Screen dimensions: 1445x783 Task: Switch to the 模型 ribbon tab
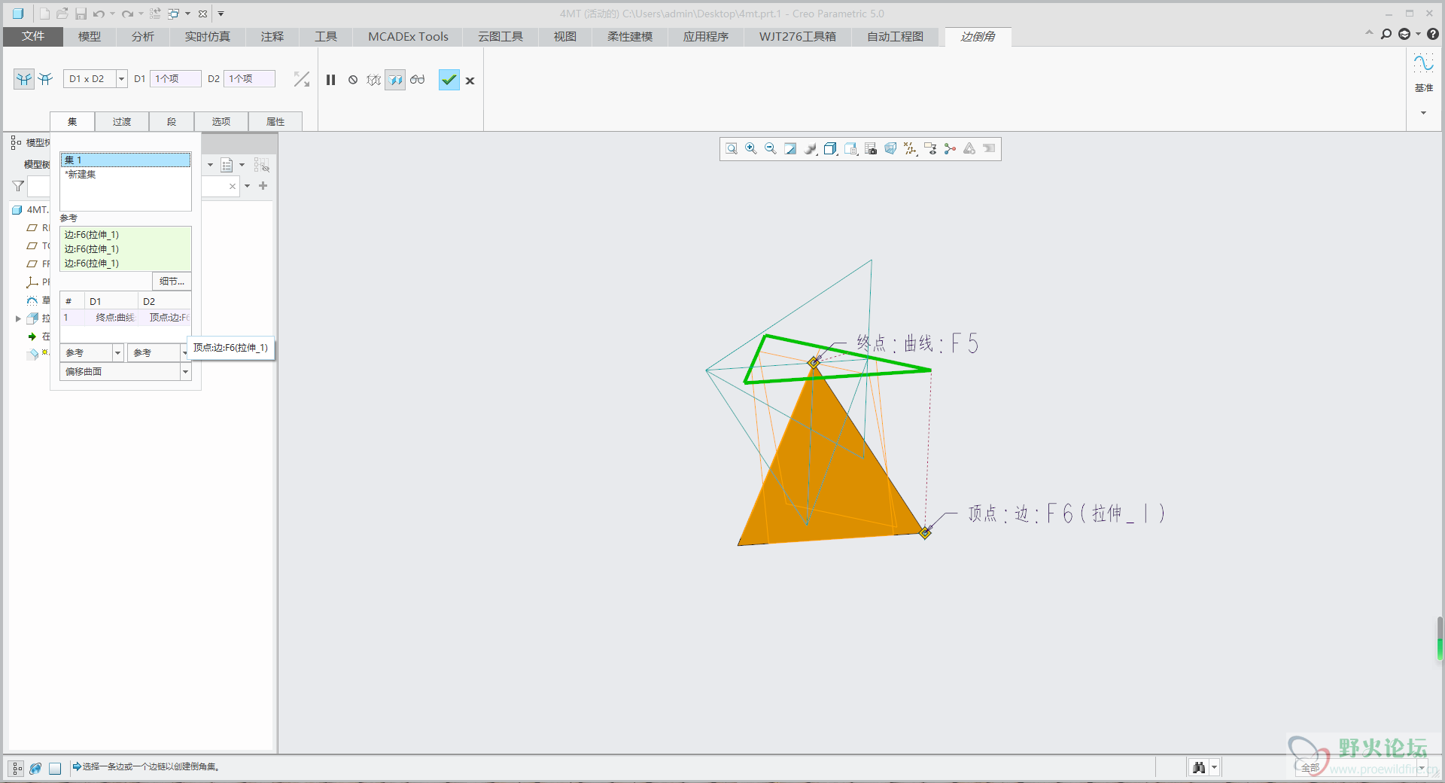pos(90,36)
